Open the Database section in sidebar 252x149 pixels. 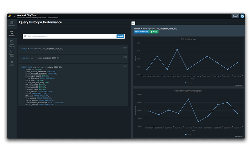click(12, 24)
